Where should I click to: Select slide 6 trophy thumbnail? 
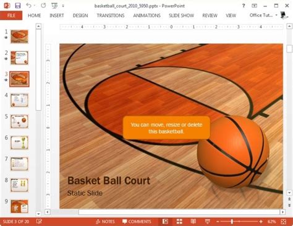(19, 142)
